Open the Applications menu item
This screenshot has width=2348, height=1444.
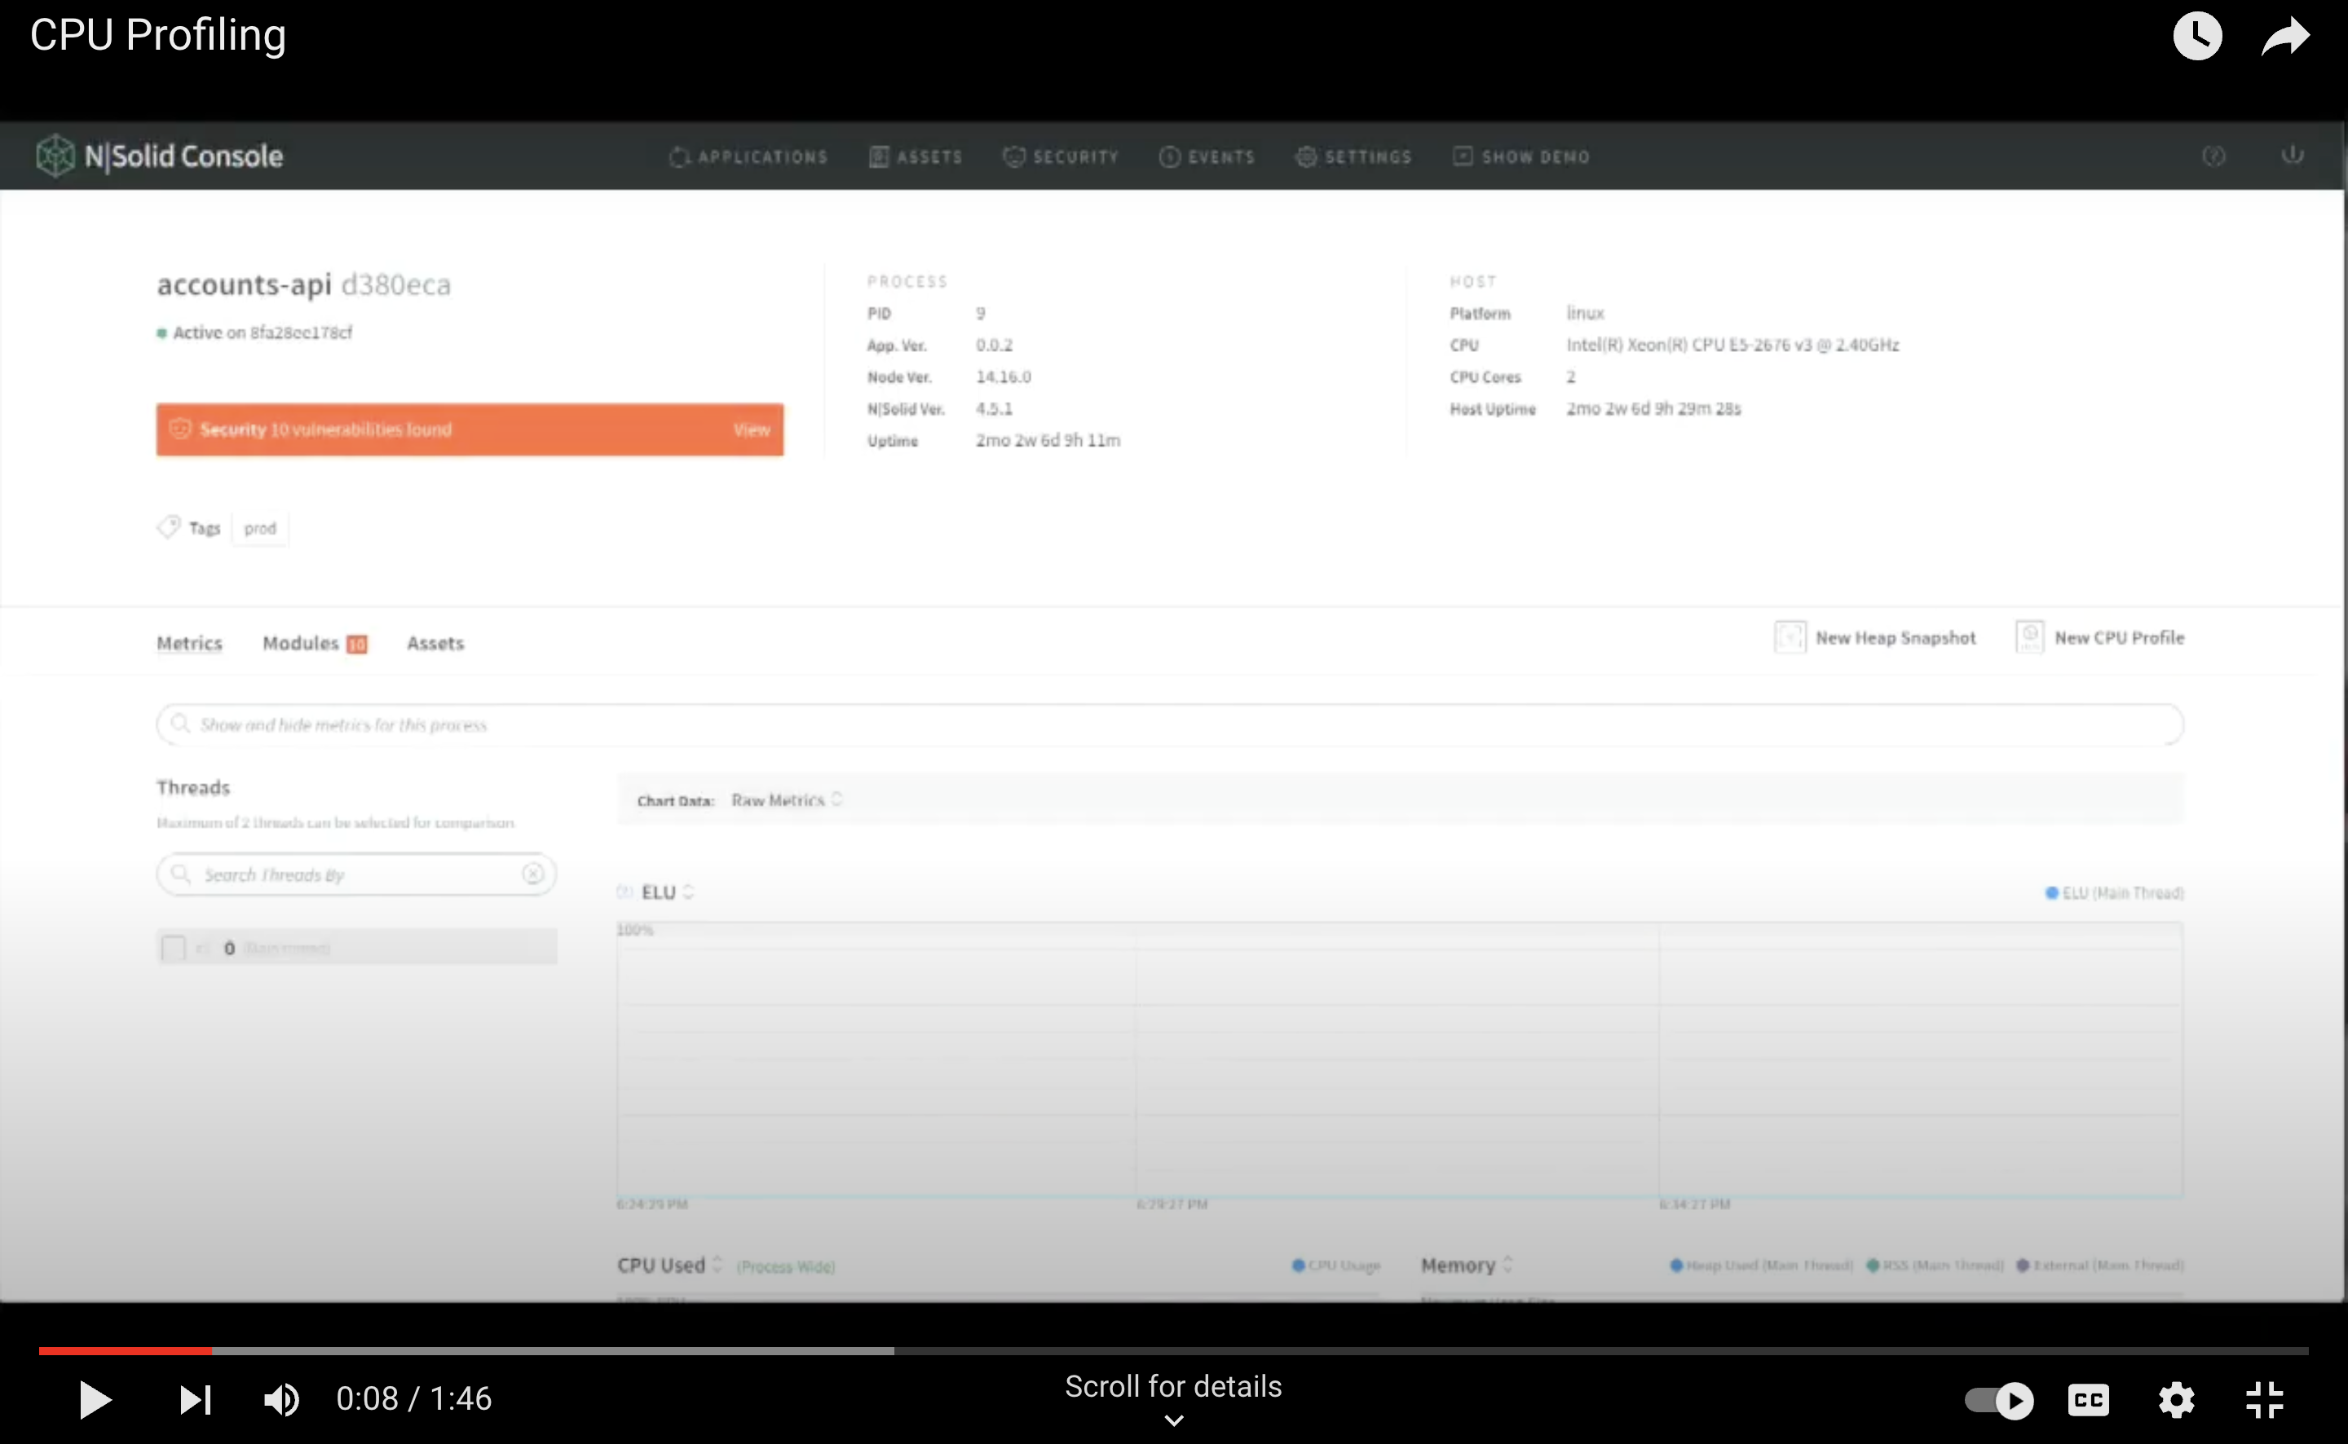click(x=748, y=156)
